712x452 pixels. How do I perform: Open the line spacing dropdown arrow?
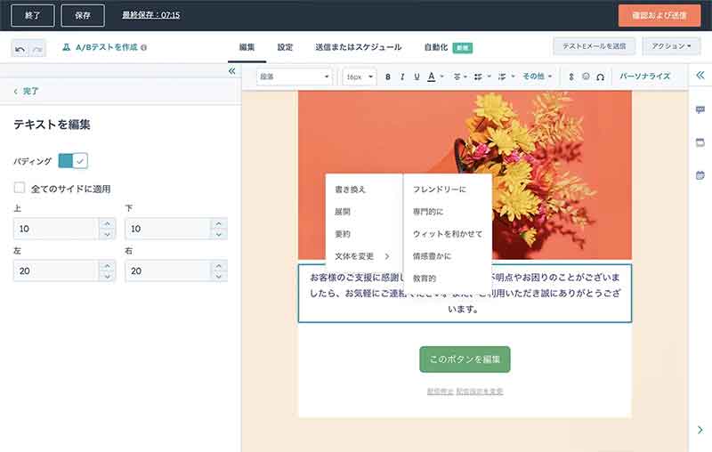coord(514,77)
